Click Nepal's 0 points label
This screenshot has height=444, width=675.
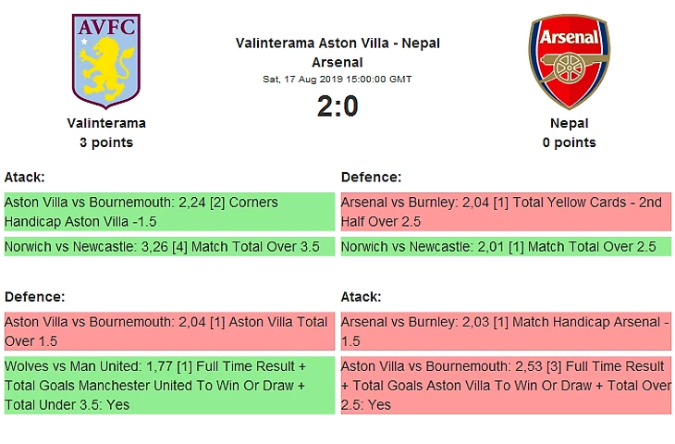(x=569, y=142)
